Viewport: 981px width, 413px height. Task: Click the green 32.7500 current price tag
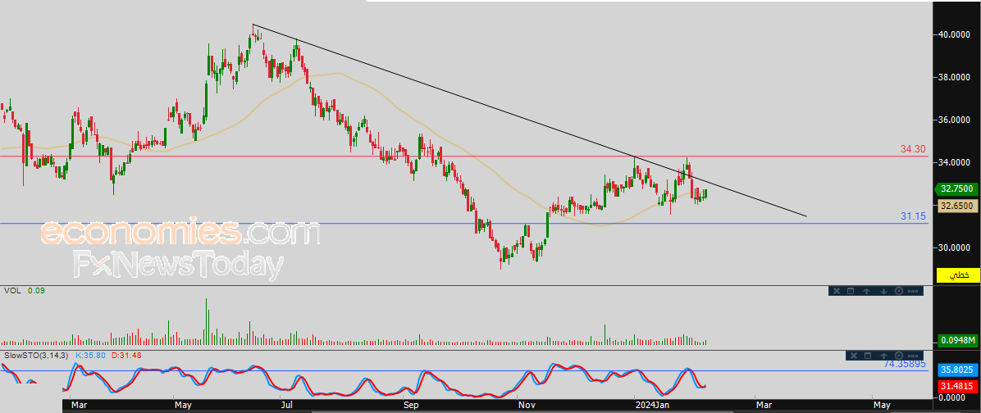[x=957, y=188]
